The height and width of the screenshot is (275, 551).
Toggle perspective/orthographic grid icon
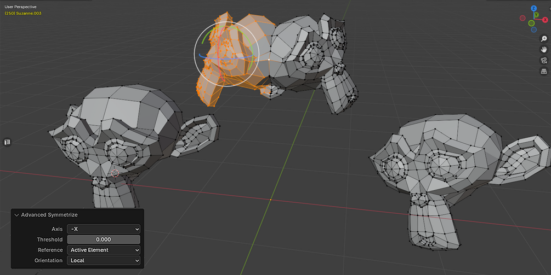click(x=544, y=72)
